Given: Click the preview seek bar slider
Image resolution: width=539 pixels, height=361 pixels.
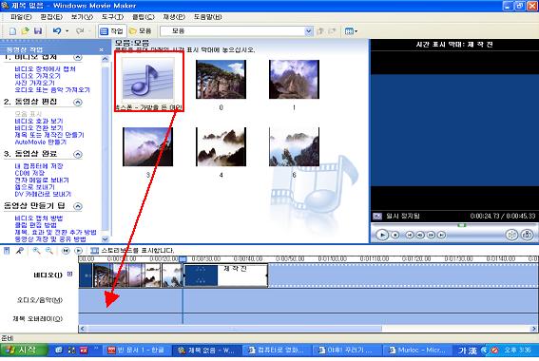Looking at the screenshot, I should (462, 225).
